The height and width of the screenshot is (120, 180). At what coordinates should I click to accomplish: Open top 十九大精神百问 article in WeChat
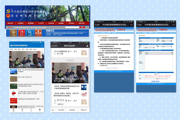[x=70, y=52]
